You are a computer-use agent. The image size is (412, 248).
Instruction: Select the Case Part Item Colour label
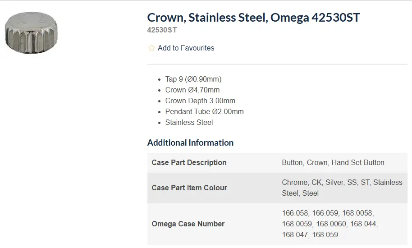click(x=189, y=188)
